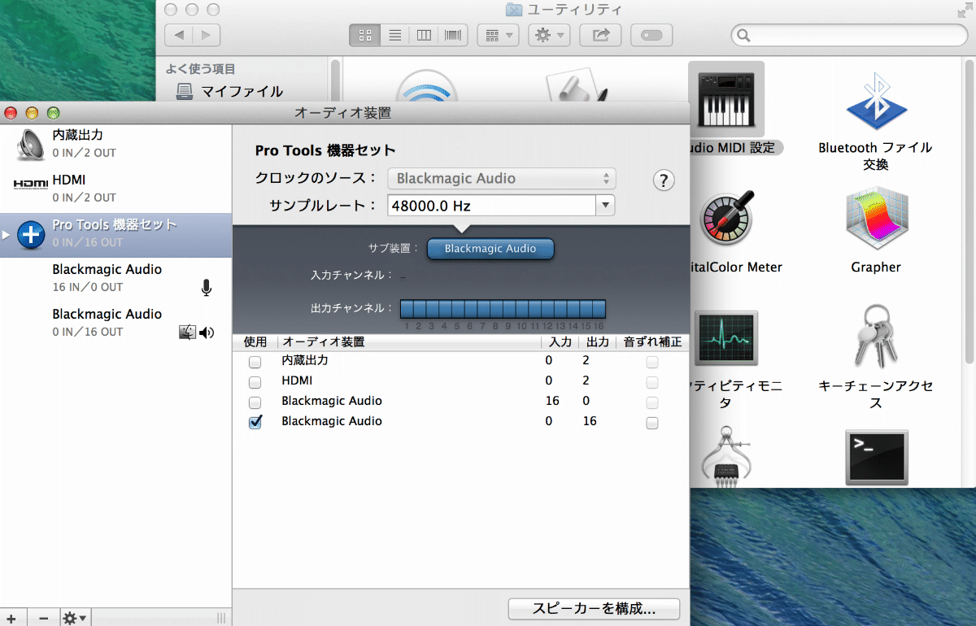Click the Finder share button

click(x=601, y=35)
